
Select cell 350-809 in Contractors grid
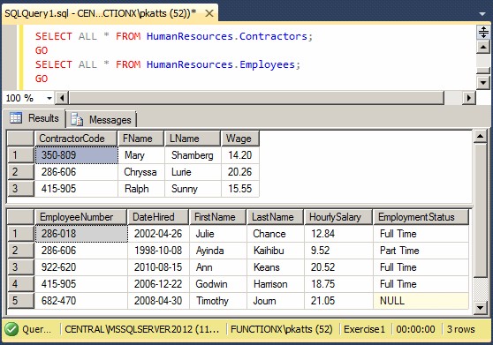pyautogui.click(x=76, y=155)
